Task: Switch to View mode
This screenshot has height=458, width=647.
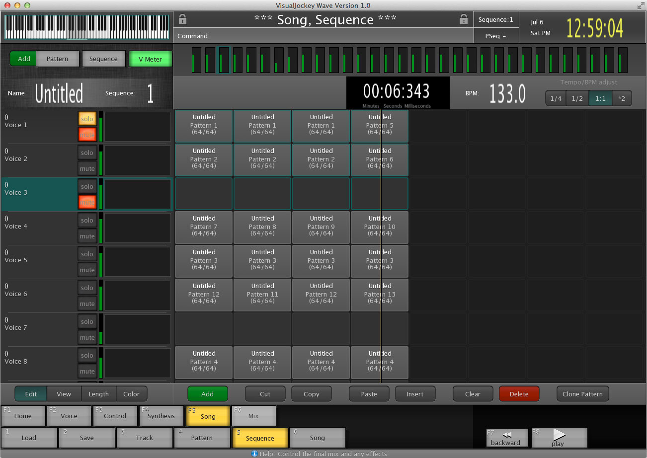Action: (x=64, y=394)
